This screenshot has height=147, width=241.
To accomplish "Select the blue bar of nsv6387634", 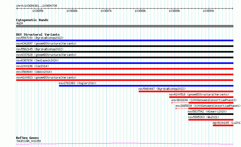I will tap(125, 63).
